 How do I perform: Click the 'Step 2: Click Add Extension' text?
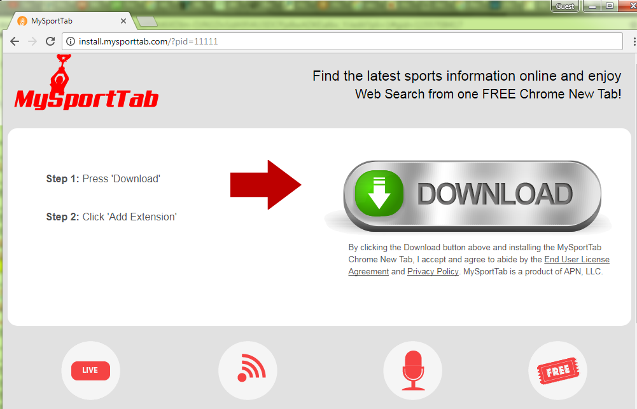(x=111, y=217)
